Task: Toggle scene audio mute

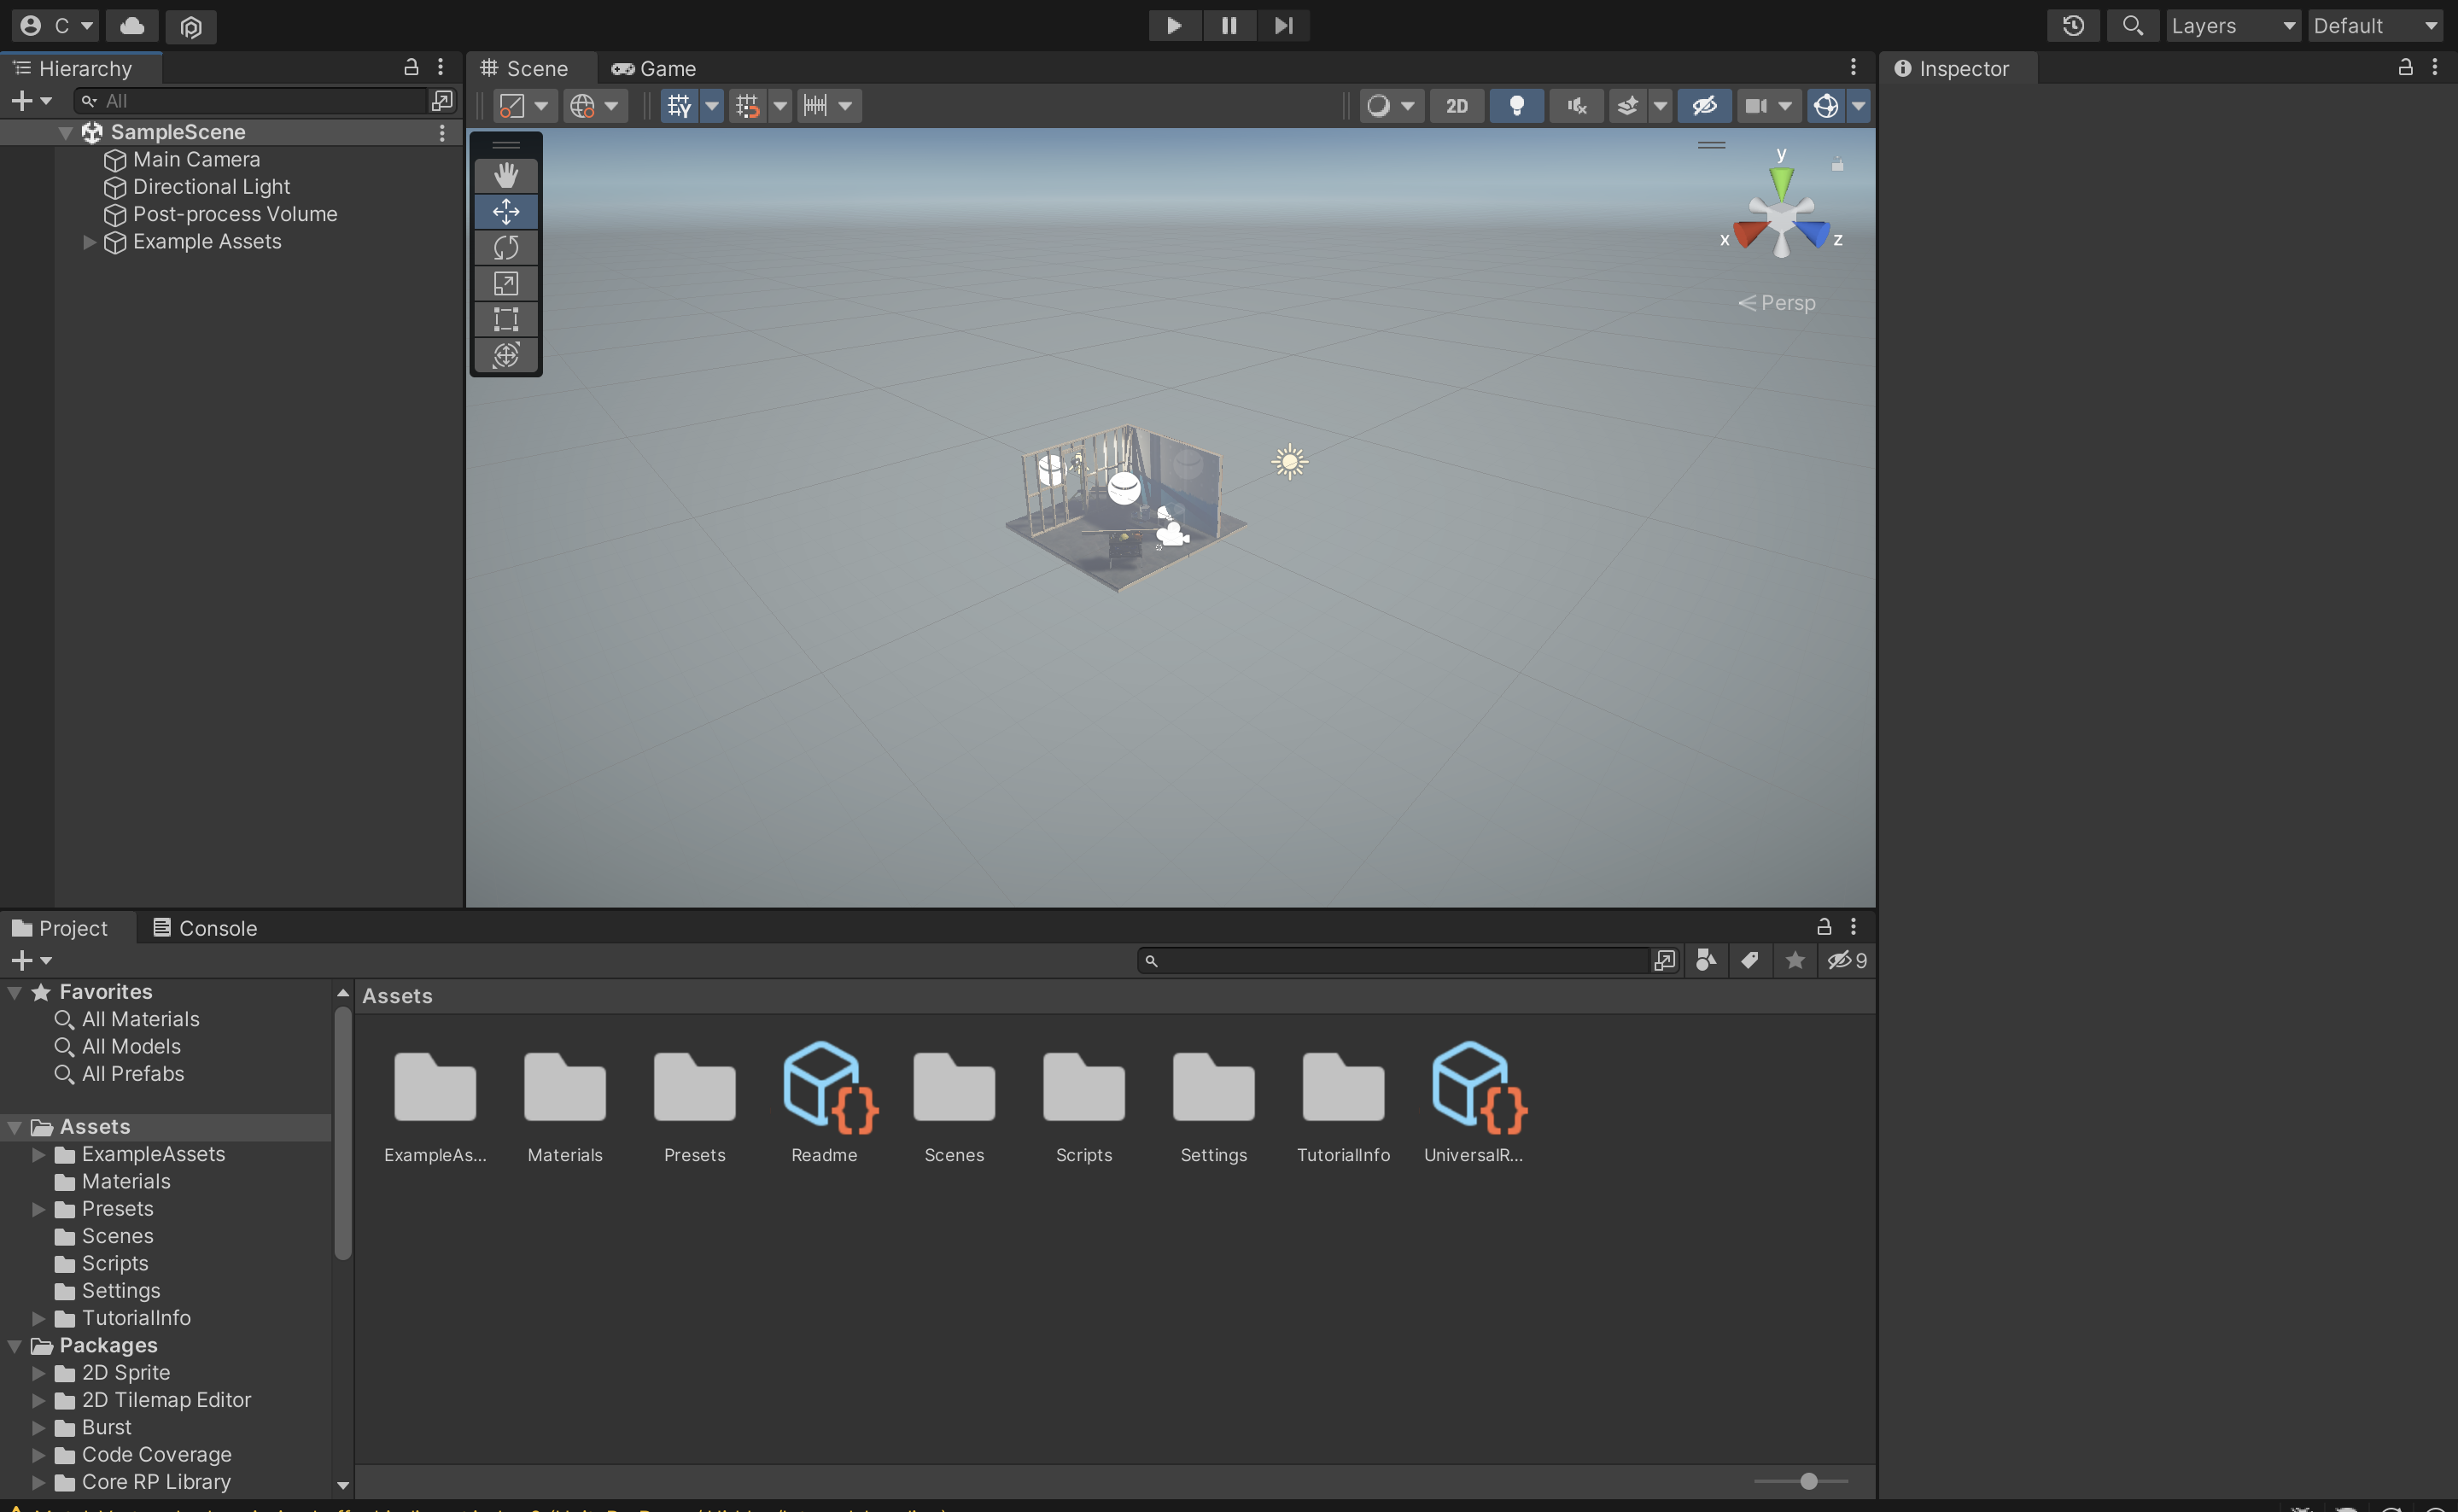Action: (x=1577, y=106)
